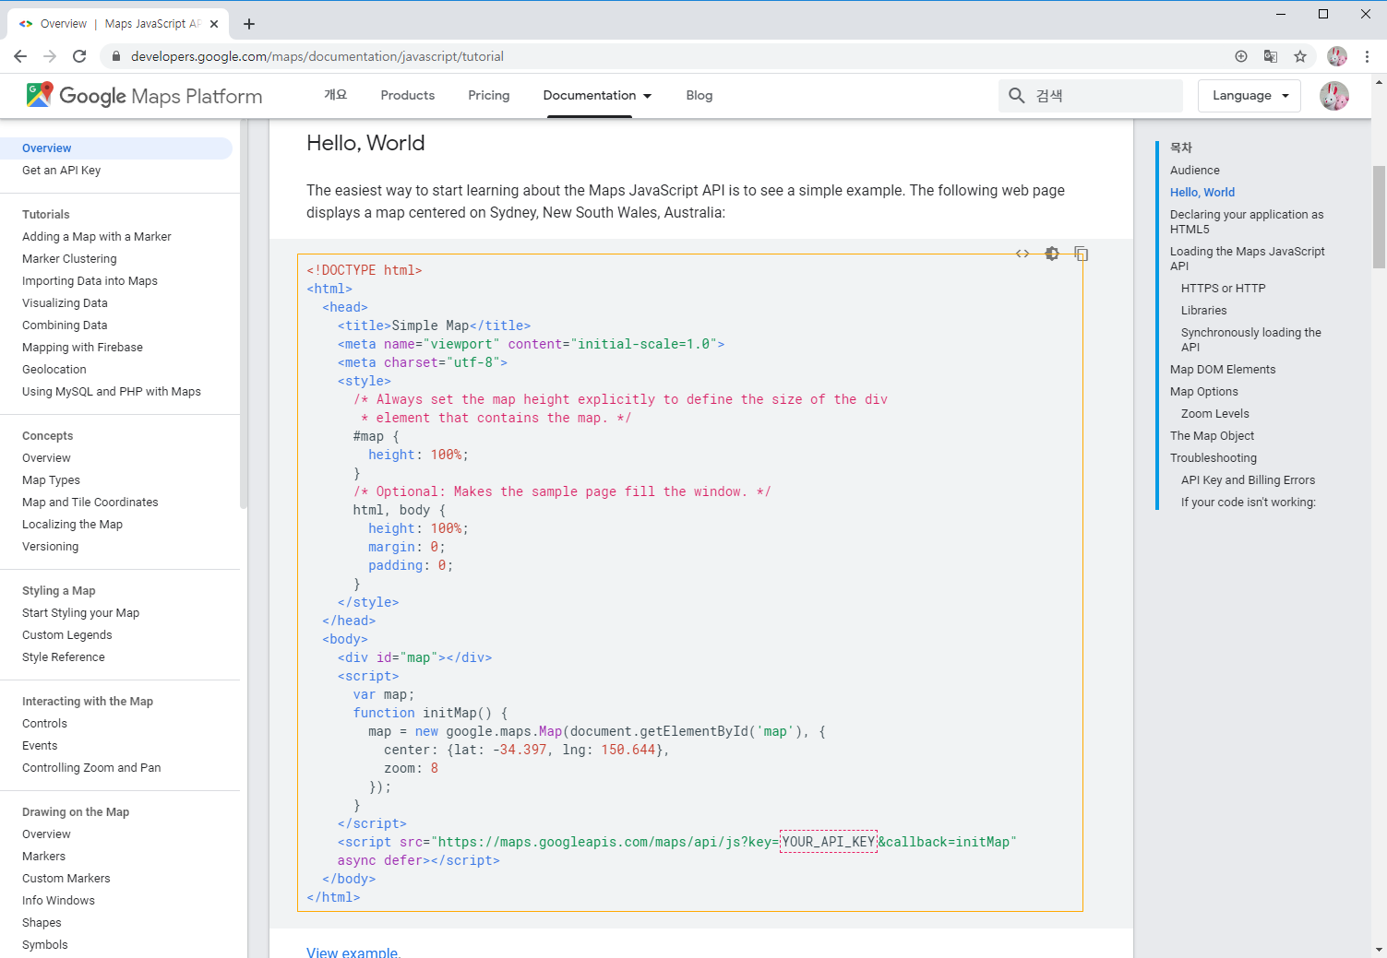Viewport: 1387px width, 958px height.
Task: Click the translate page icon
Action: coord(1271,56)
